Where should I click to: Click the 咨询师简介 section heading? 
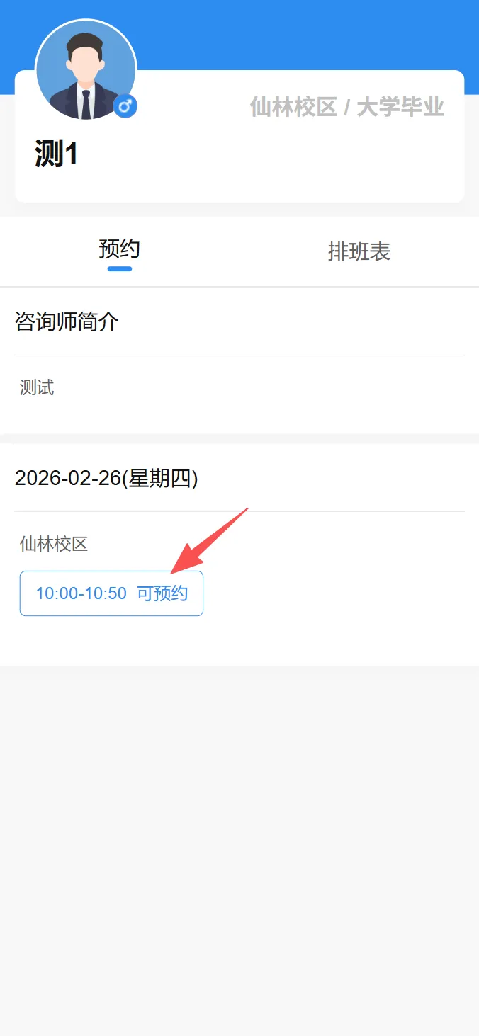coord(67,321)
